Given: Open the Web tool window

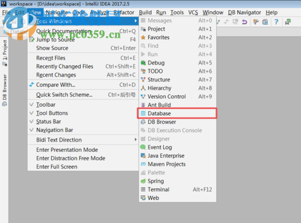Looking at the screenshot, I should (178, 198).
